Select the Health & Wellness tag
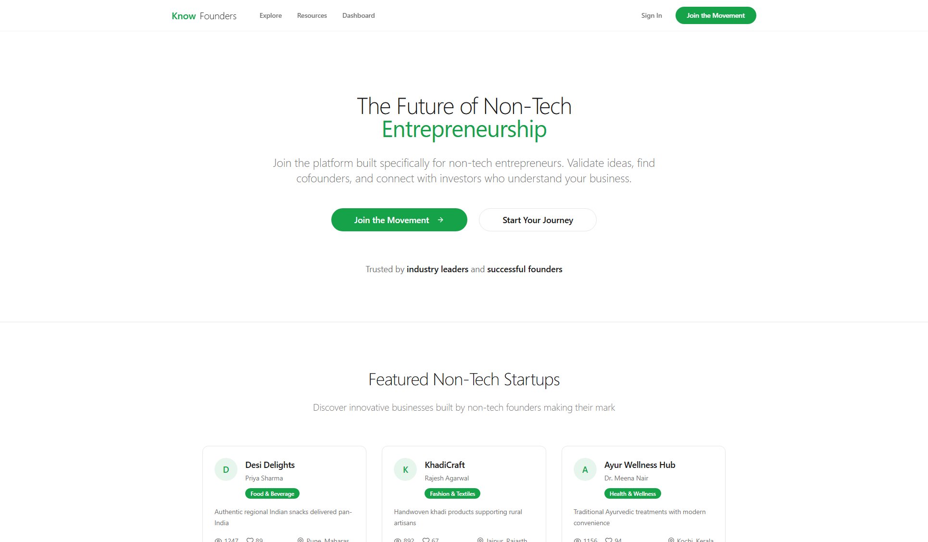The image size is (928, 542). [x=632, y=493]
